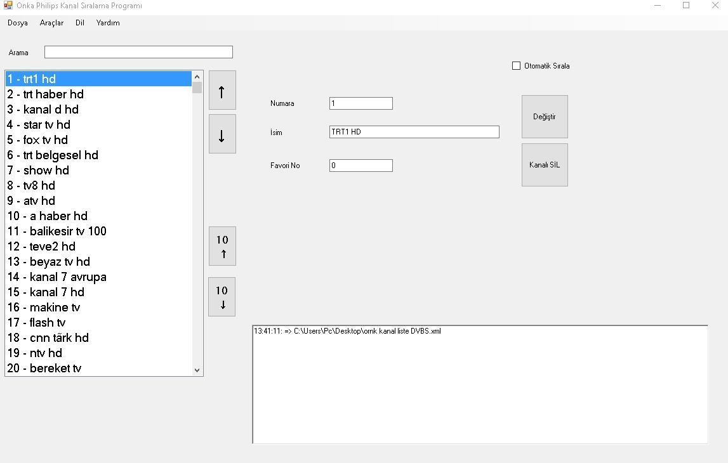The height and width of the screenshot is (463, 728).
Task: Move selected channel down one position
Action: pos(222,134)
